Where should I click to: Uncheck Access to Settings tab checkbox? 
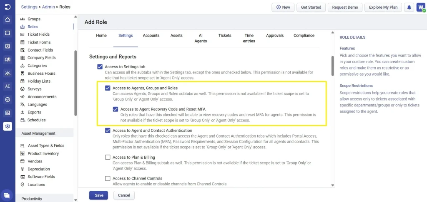pyautogui.click(x=100, y=67)
